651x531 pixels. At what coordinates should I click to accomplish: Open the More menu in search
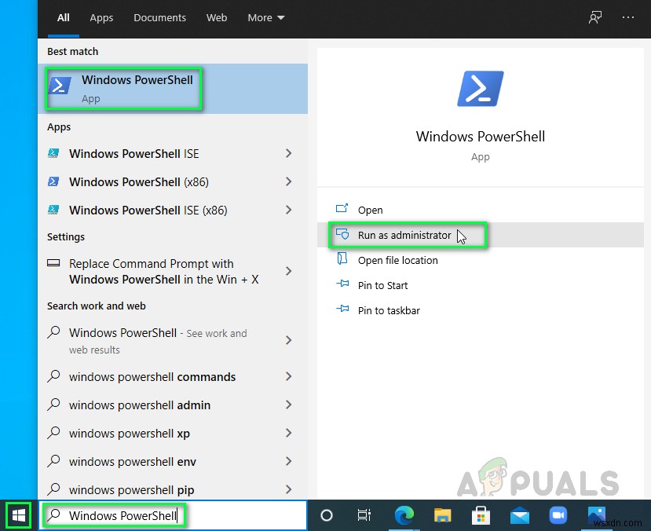265,17
